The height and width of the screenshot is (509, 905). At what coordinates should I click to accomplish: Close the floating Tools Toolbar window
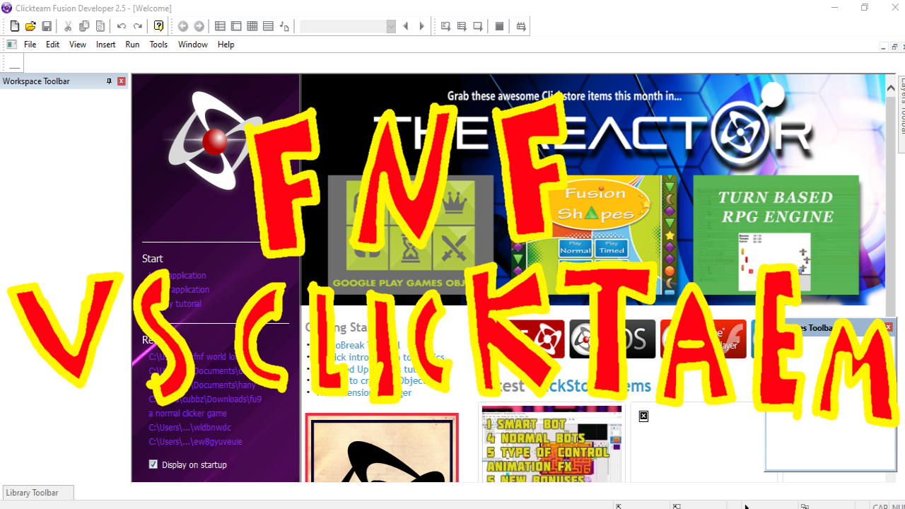(x=889, y=327)
